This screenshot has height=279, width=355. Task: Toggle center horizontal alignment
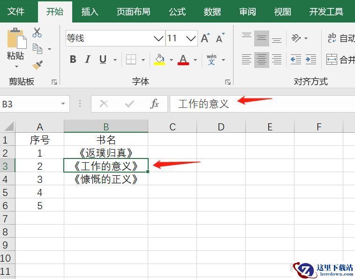coord(262,60)
